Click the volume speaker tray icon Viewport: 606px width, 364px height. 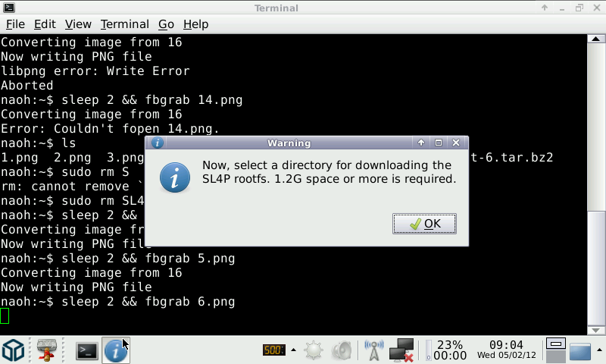[342, 350]
